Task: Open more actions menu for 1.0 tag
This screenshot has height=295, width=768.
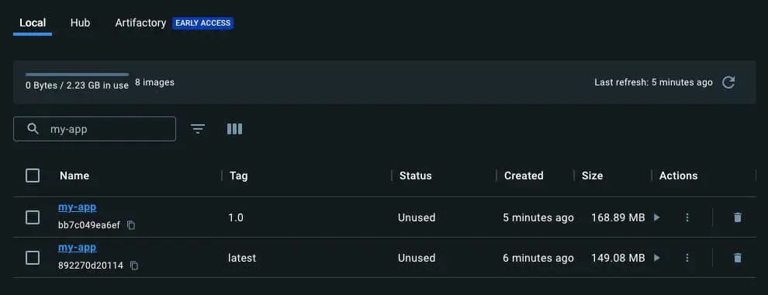Action: (x=687, y=217)
